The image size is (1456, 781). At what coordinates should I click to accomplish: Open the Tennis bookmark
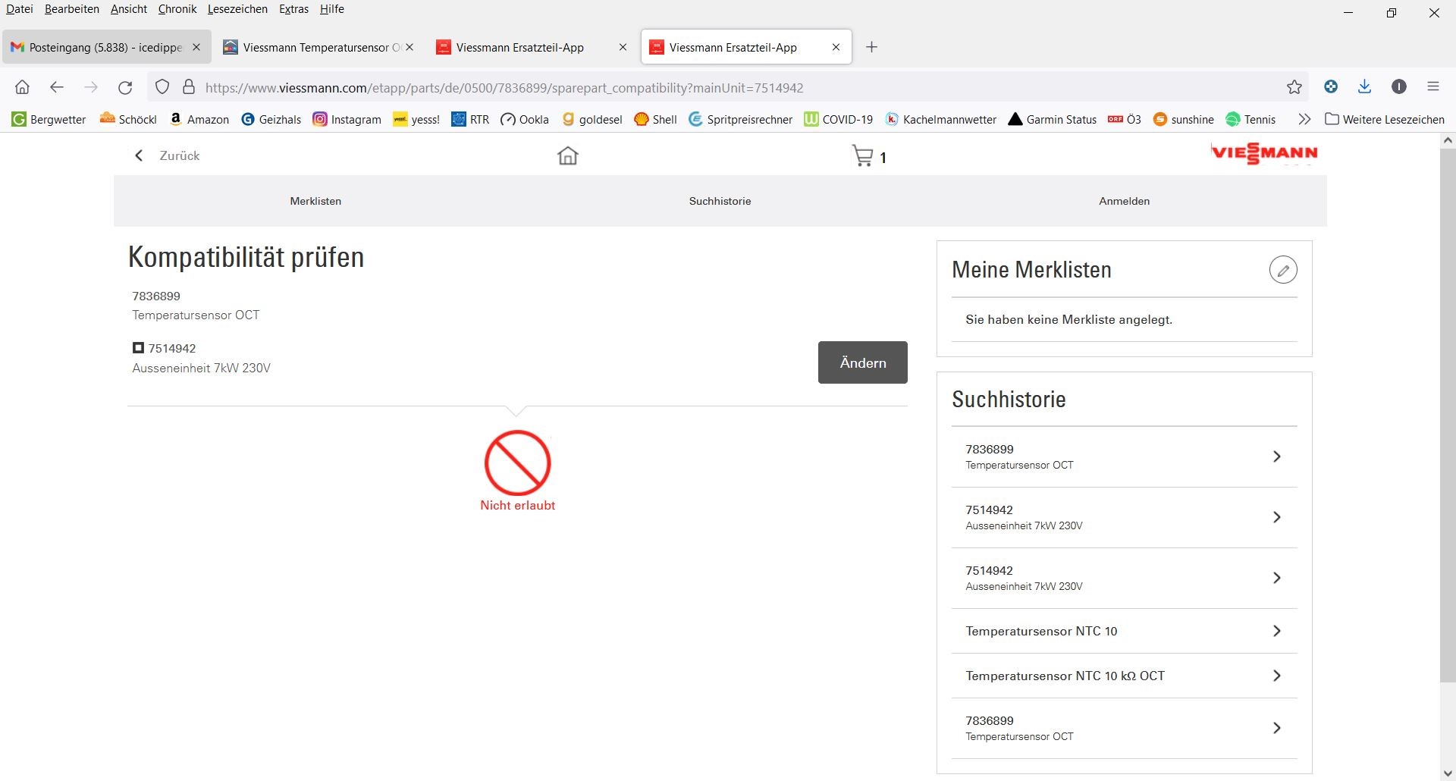(x=1251, y=119)
